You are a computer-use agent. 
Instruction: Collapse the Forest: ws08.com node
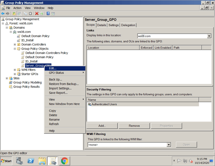[3, 23]
